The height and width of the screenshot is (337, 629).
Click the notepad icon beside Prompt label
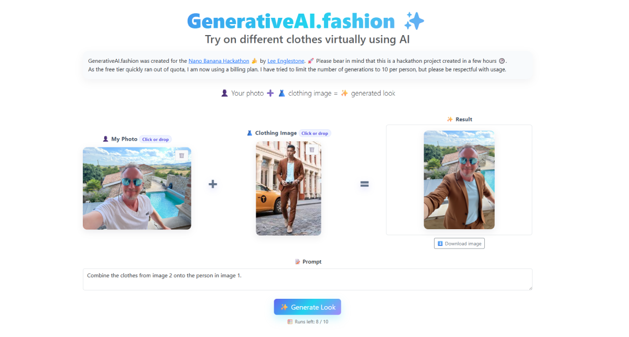point(298,262)
